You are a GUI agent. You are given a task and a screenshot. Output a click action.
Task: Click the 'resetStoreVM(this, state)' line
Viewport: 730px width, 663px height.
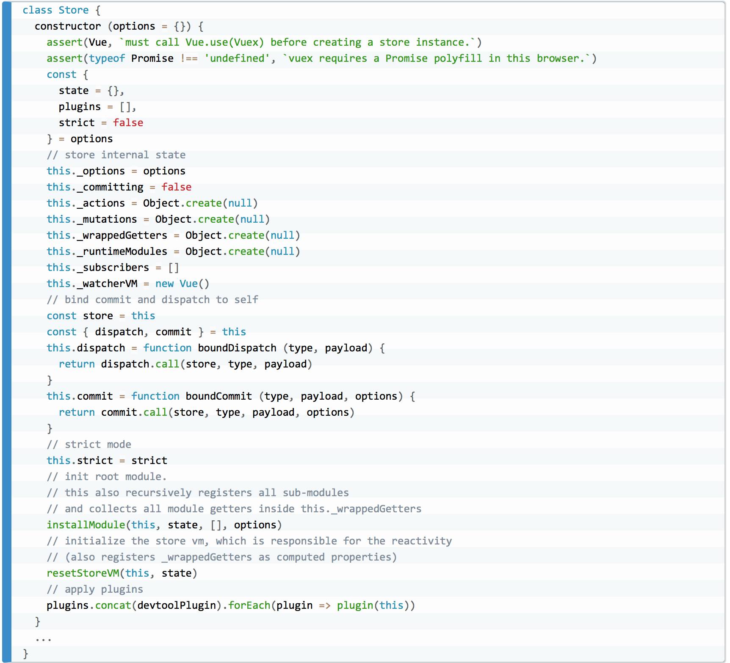pyautogui.click(x=122, y=573)
